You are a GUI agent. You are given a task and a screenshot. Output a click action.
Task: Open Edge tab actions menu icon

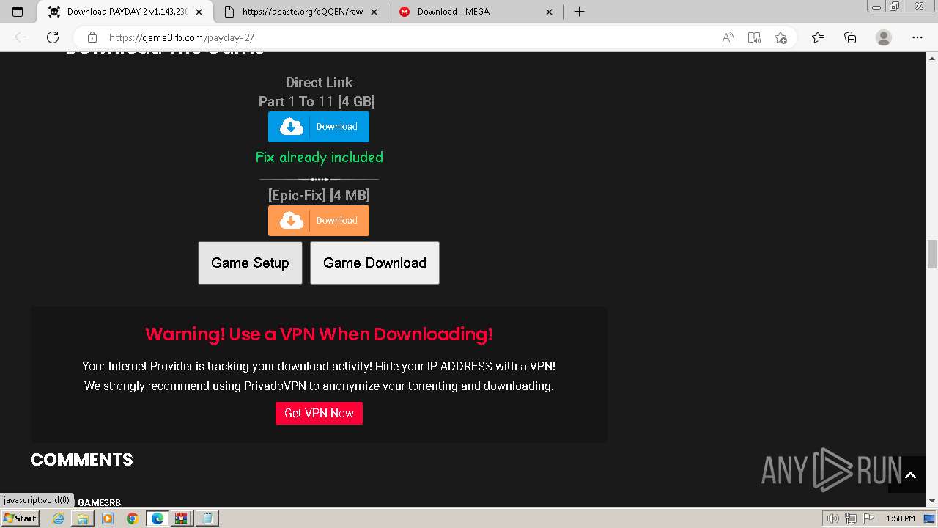[18, 12]
